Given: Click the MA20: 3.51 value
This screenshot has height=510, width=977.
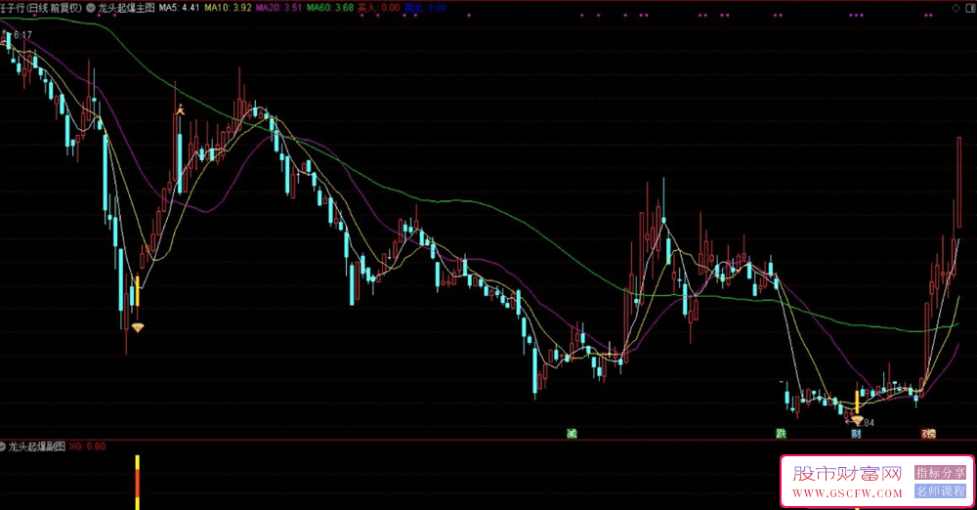Looking at the screenshot, I should [x=279, y=8].
